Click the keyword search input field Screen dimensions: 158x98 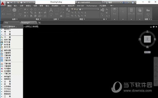89,2
